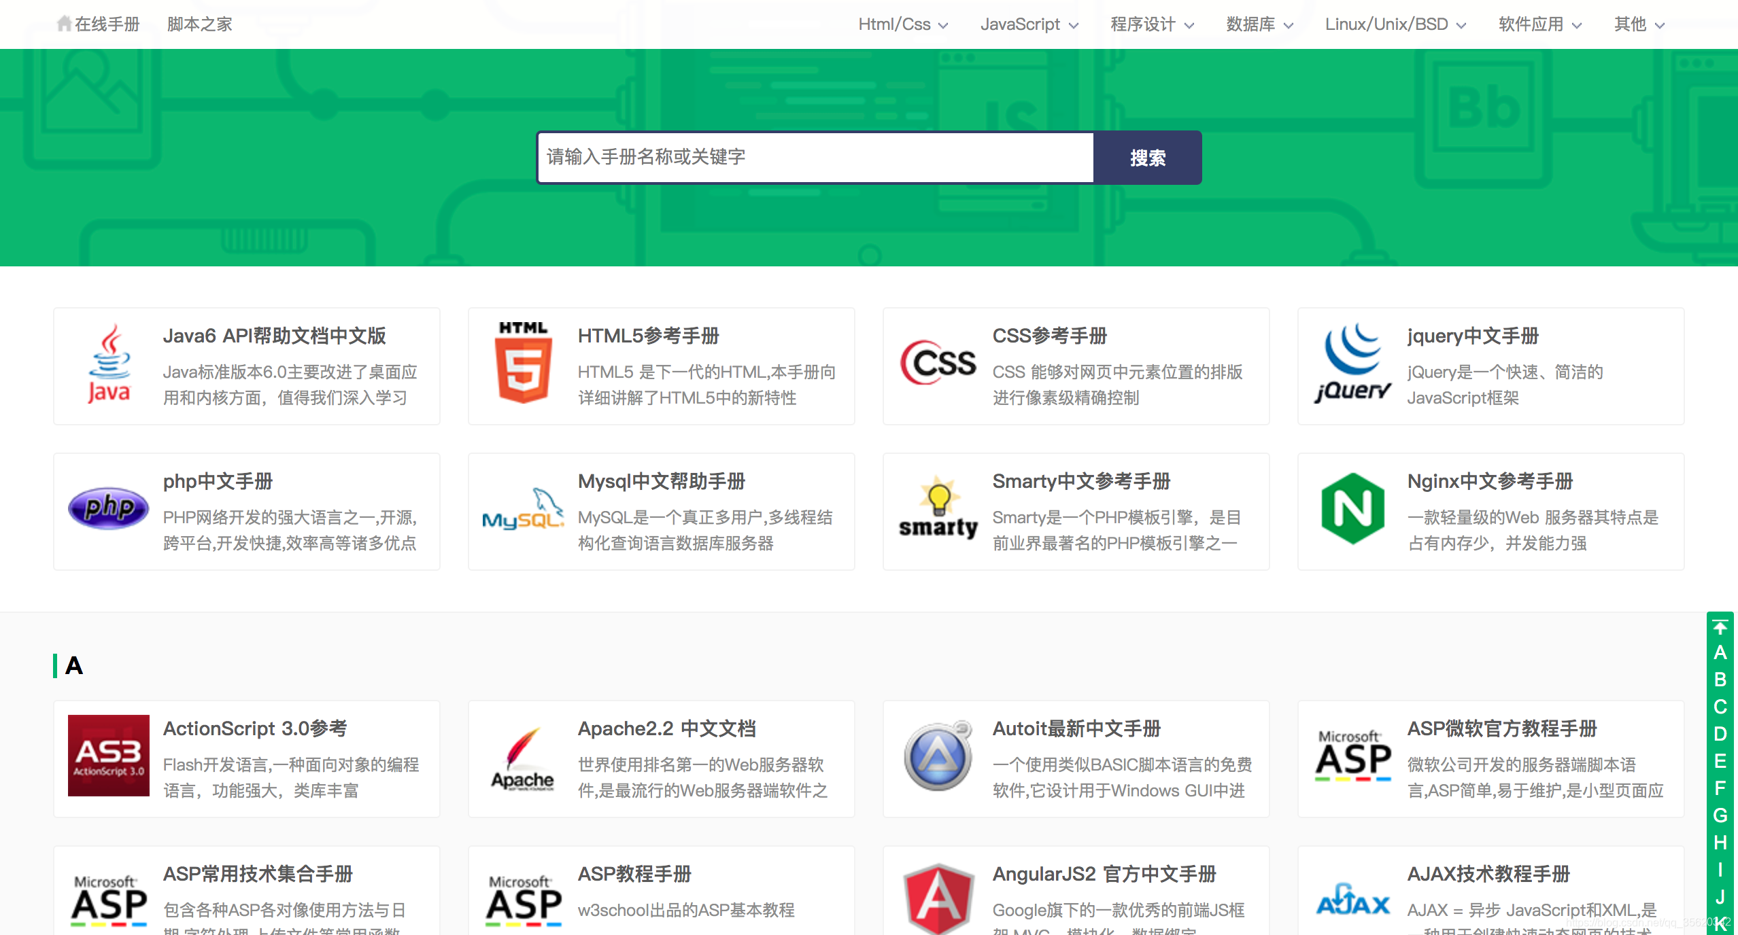Open Smarty中文参考手册 title link
This screenshot has width=1738, height=935.
[1082, 481]
